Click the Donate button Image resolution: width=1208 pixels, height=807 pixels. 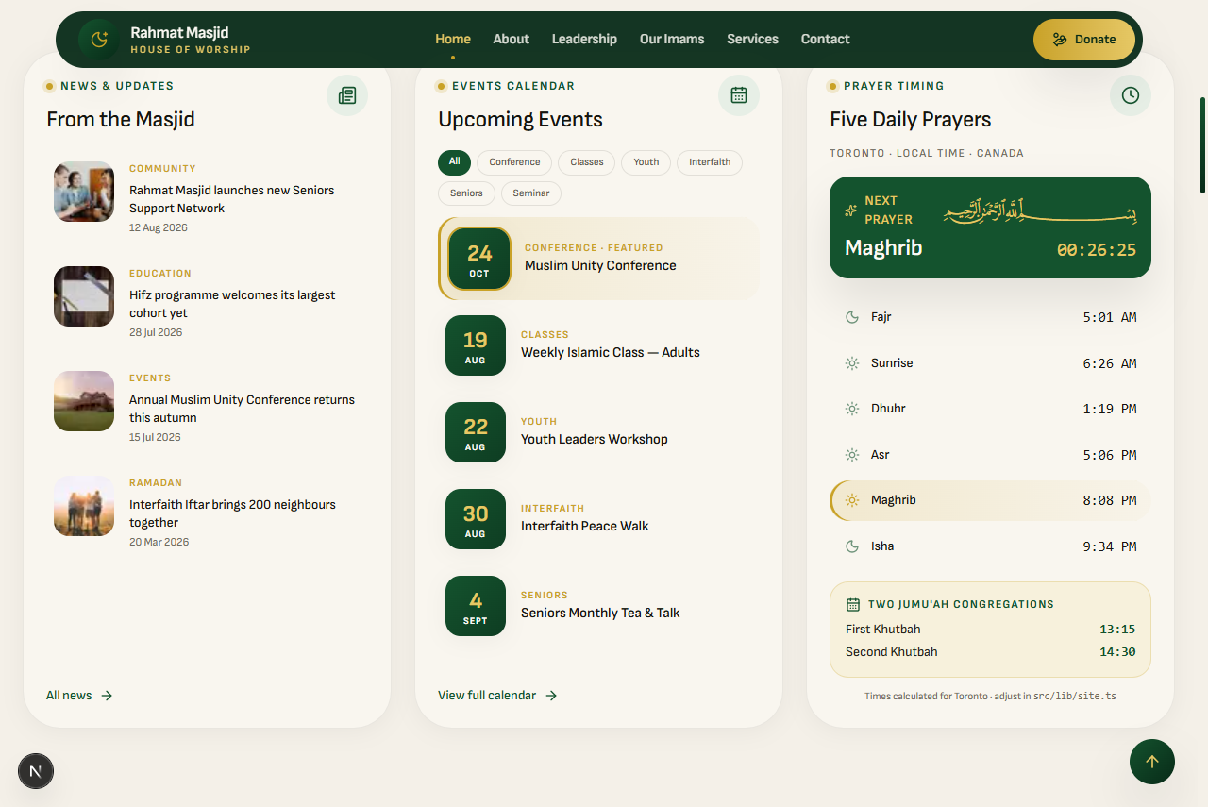[x=1084, y=40]
